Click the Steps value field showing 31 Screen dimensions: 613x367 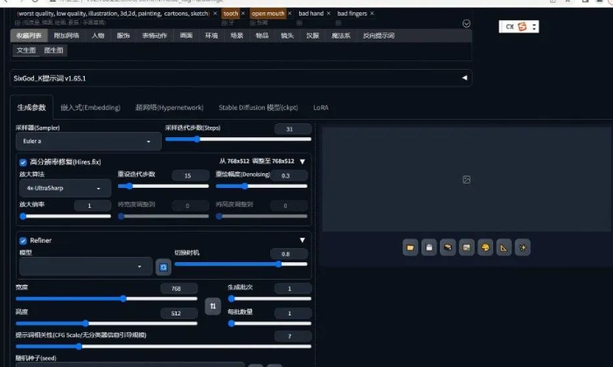coord(293,129)
